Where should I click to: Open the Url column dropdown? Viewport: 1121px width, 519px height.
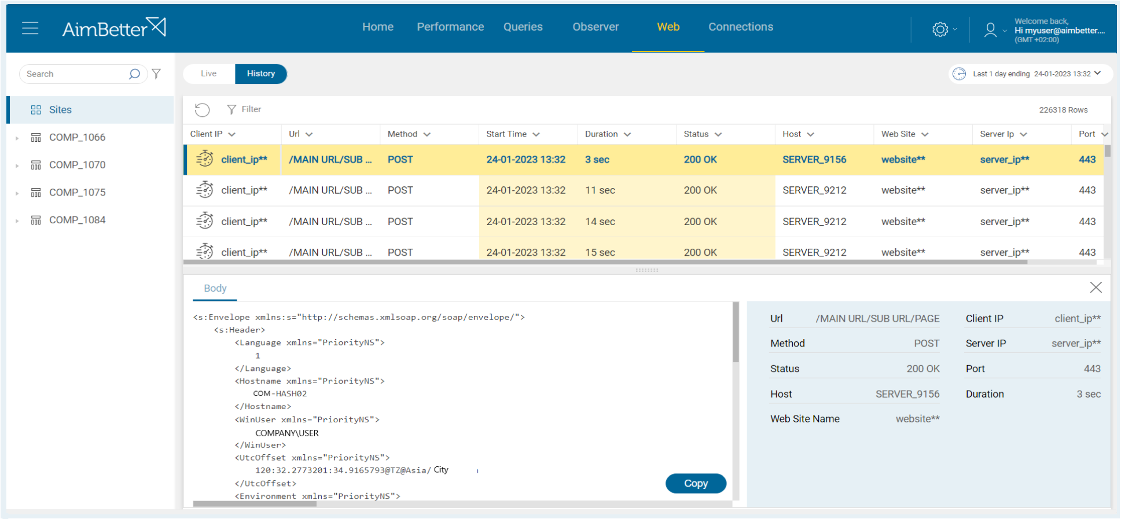(x=309, y=134)
